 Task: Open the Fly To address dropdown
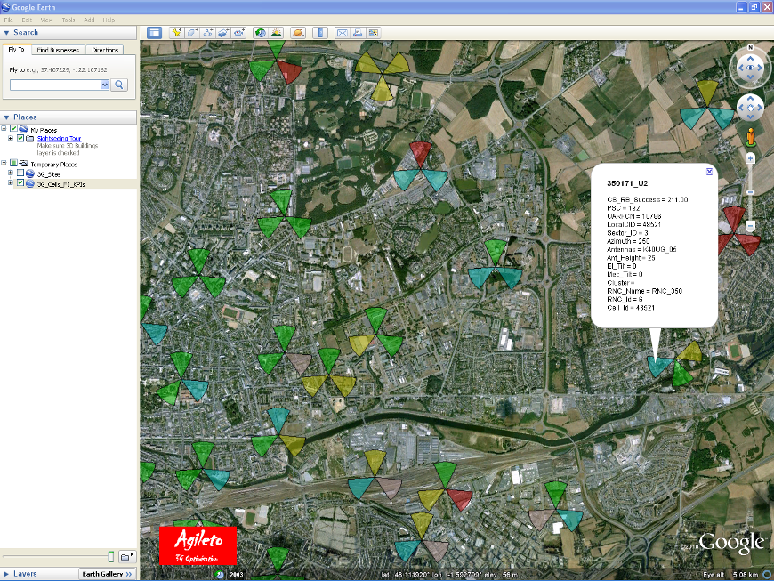[104, 85]
